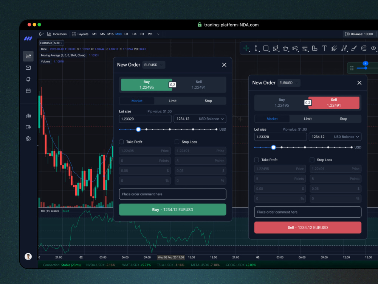Click the order comment field in Sell dialog

[308, 212]
